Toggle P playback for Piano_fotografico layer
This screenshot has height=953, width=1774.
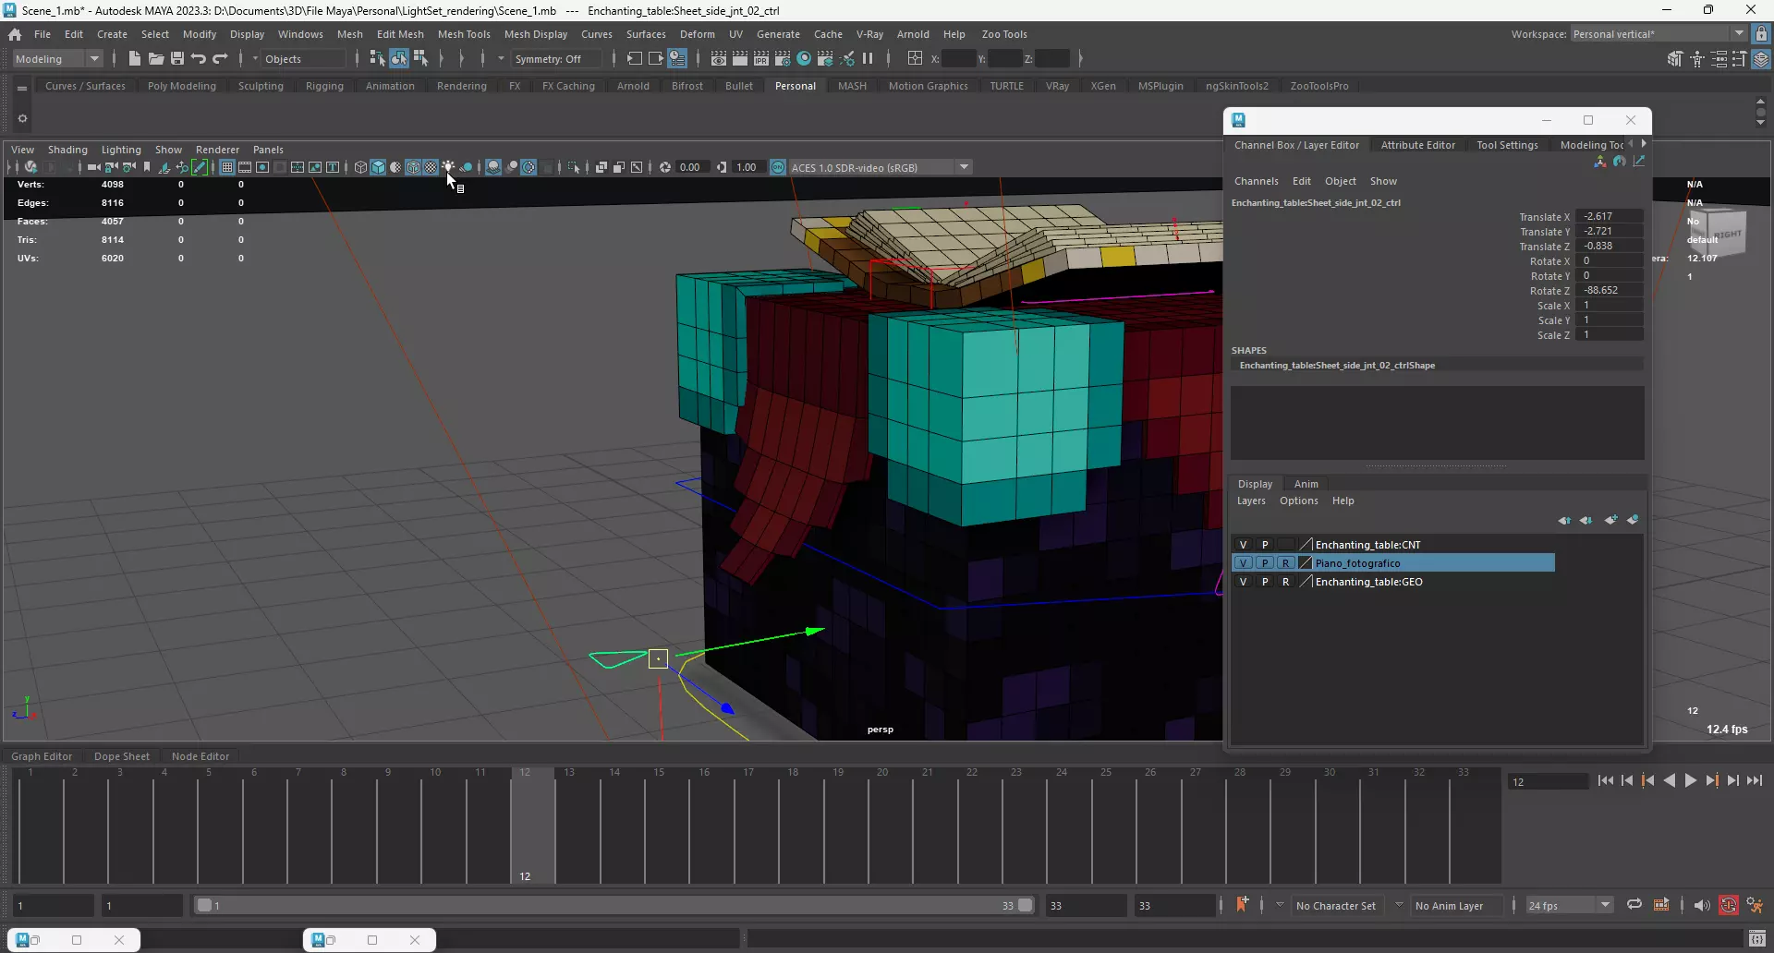[1264, 563]
